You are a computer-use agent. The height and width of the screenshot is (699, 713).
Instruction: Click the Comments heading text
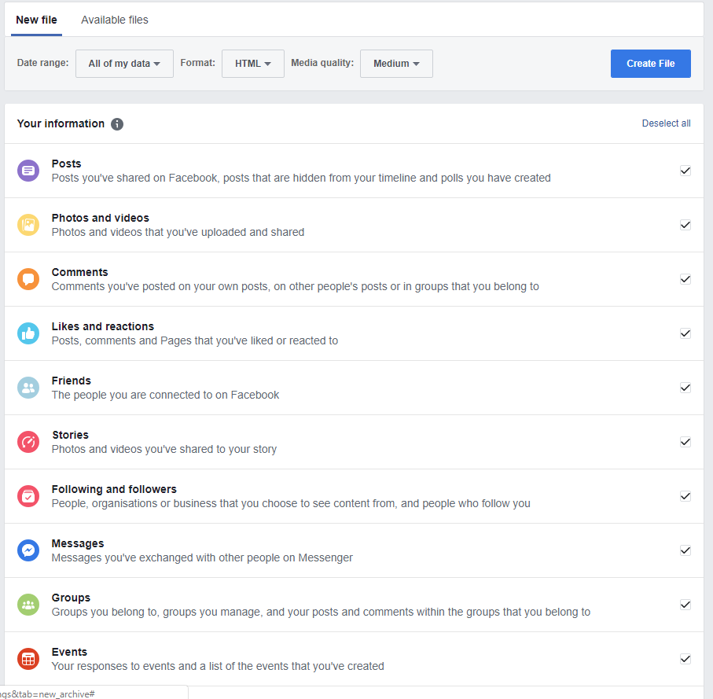click(x=79, y=272)
